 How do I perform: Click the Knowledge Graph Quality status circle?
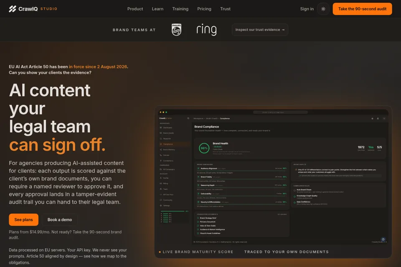294,196
